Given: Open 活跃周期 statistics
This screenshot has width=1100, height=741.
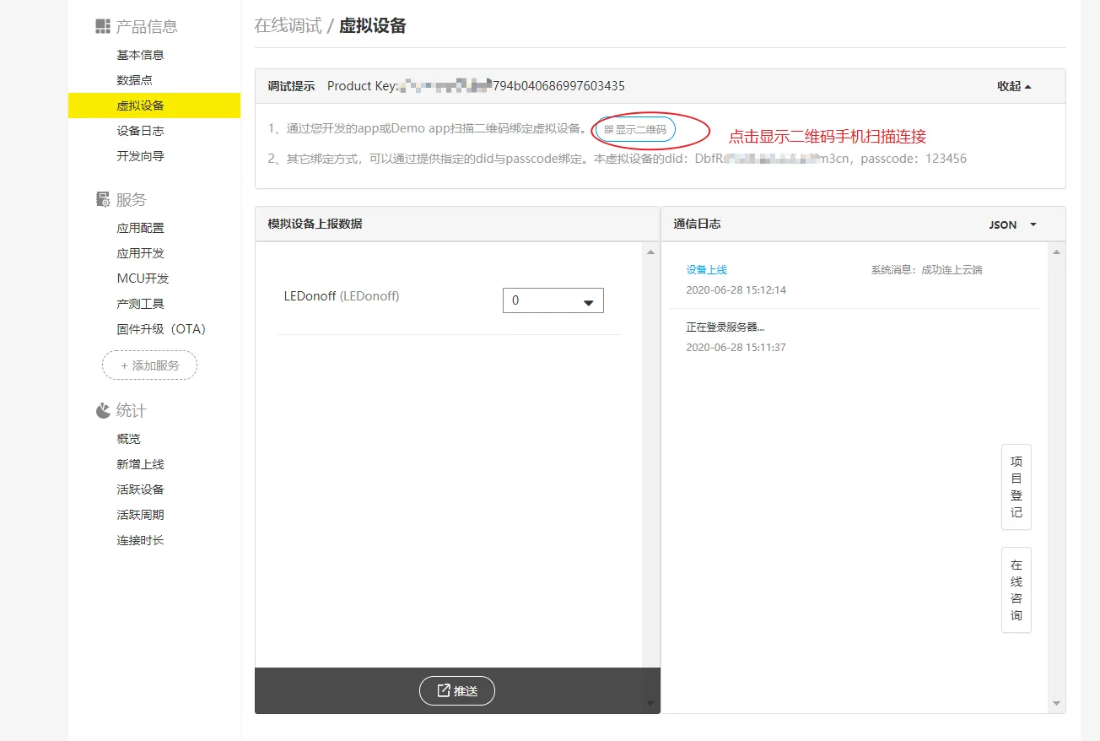Looking at the screenshot, I should click(x=140, y=515).
